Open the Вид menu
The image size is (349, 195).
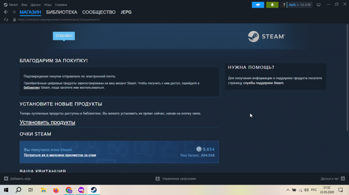tap(24, 5)
